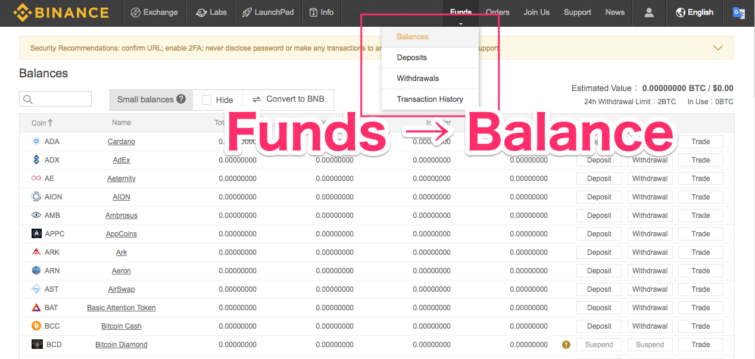Image resolution: width=755 pixels, height=359 pixels.
Task: Click the Binance logo
Action: 61,12
